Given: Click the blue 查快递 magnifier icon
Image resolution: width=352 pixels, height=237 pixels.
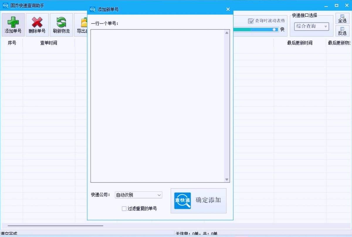Looking at the screenshot, I should tap(182, 201).
